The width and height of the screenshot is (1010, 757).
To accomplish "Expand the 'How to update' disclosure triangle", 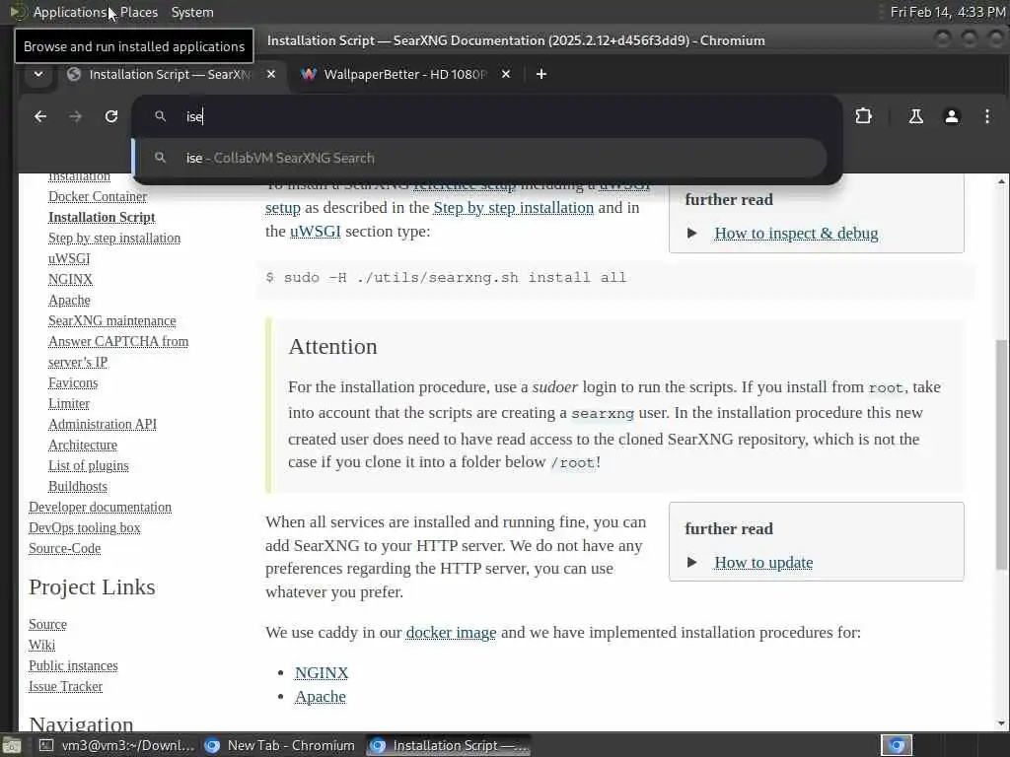I will coord(691,562).
